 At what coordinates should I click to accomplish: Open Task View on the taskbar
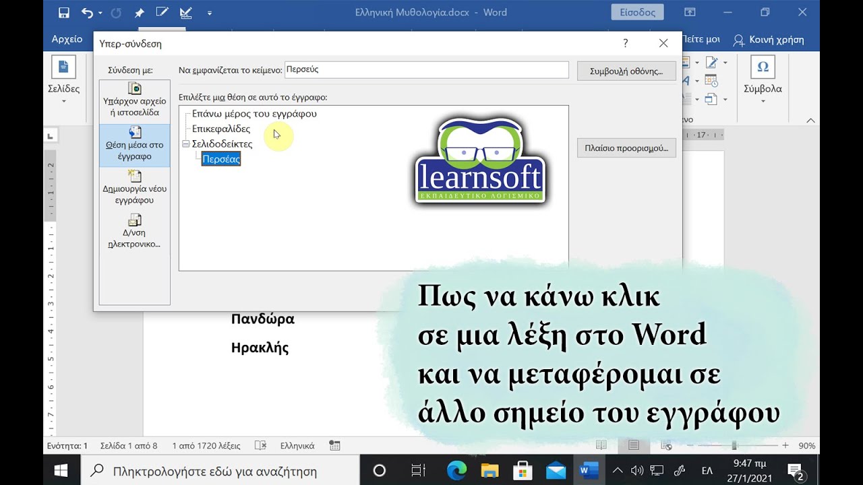[418, 470]
